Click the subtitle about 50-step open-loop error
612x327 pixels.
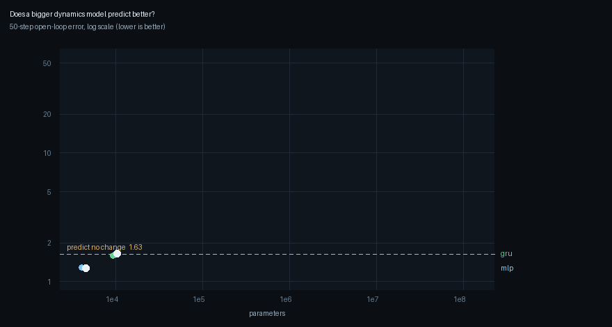88,26
